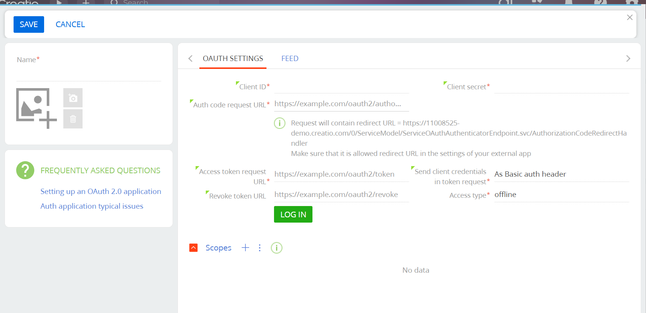This screenshot has width=646, height=313.
Task: Open the Scopes three-dots actions menu
Action: pos(260,247)
